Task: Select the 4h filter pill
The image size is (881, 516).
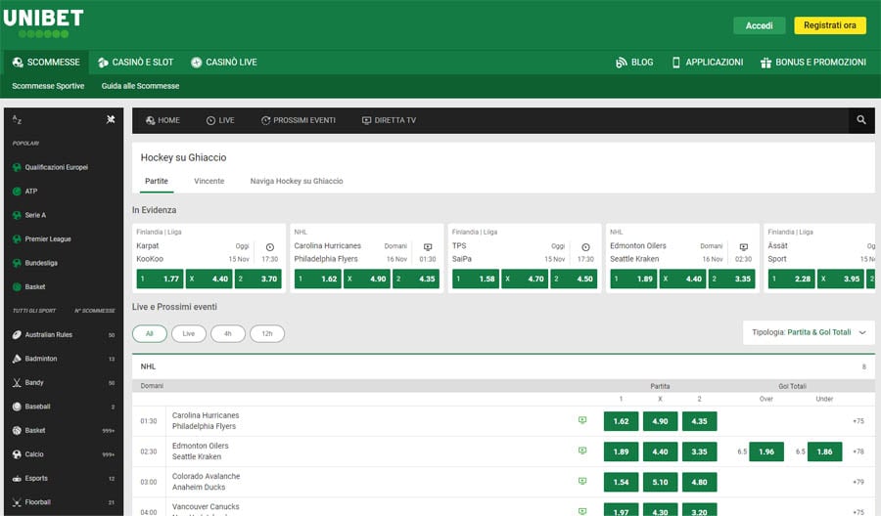Action: 227,333
